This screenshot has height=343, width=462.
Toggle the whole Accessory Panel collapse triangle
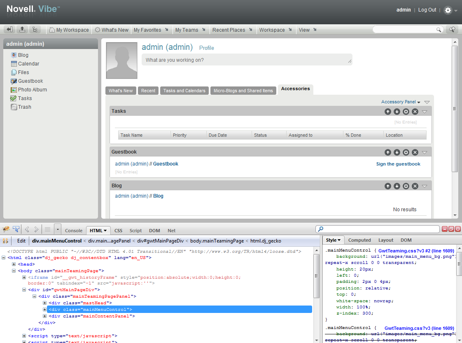pos(427,102)
